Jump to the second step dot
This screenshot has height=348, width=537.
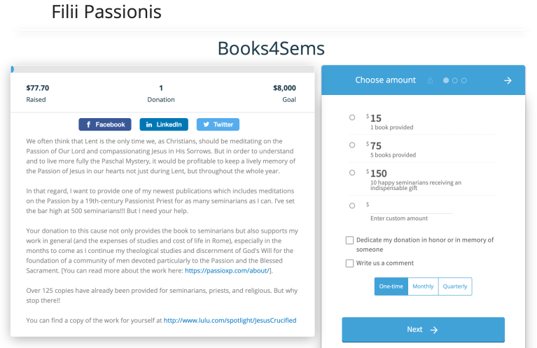tap(455, 80)
